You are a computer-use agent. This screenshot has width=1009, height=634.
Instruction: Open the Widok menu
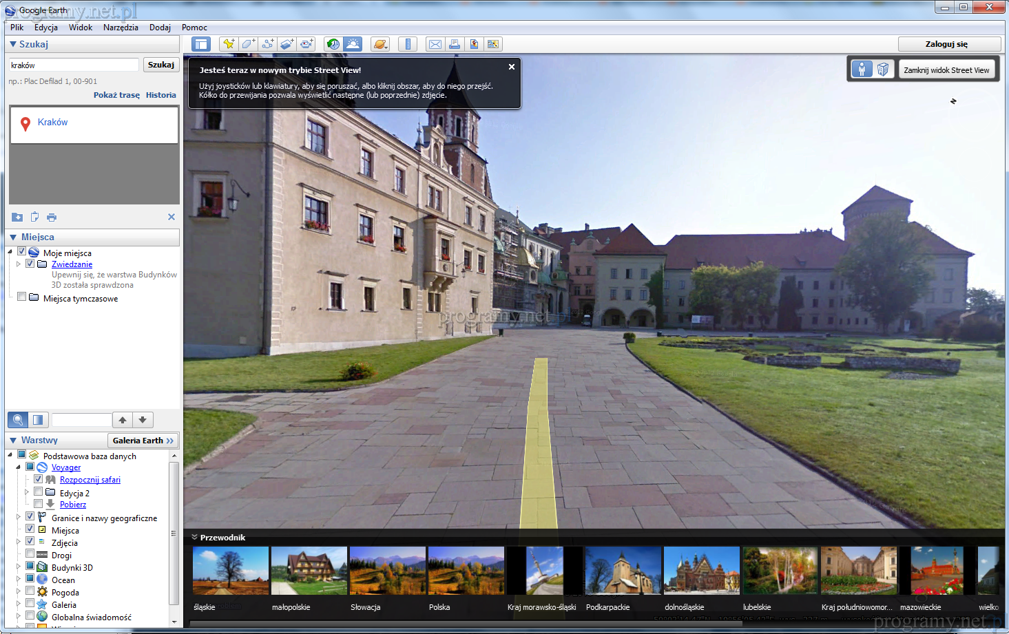(x=80, y=28)
